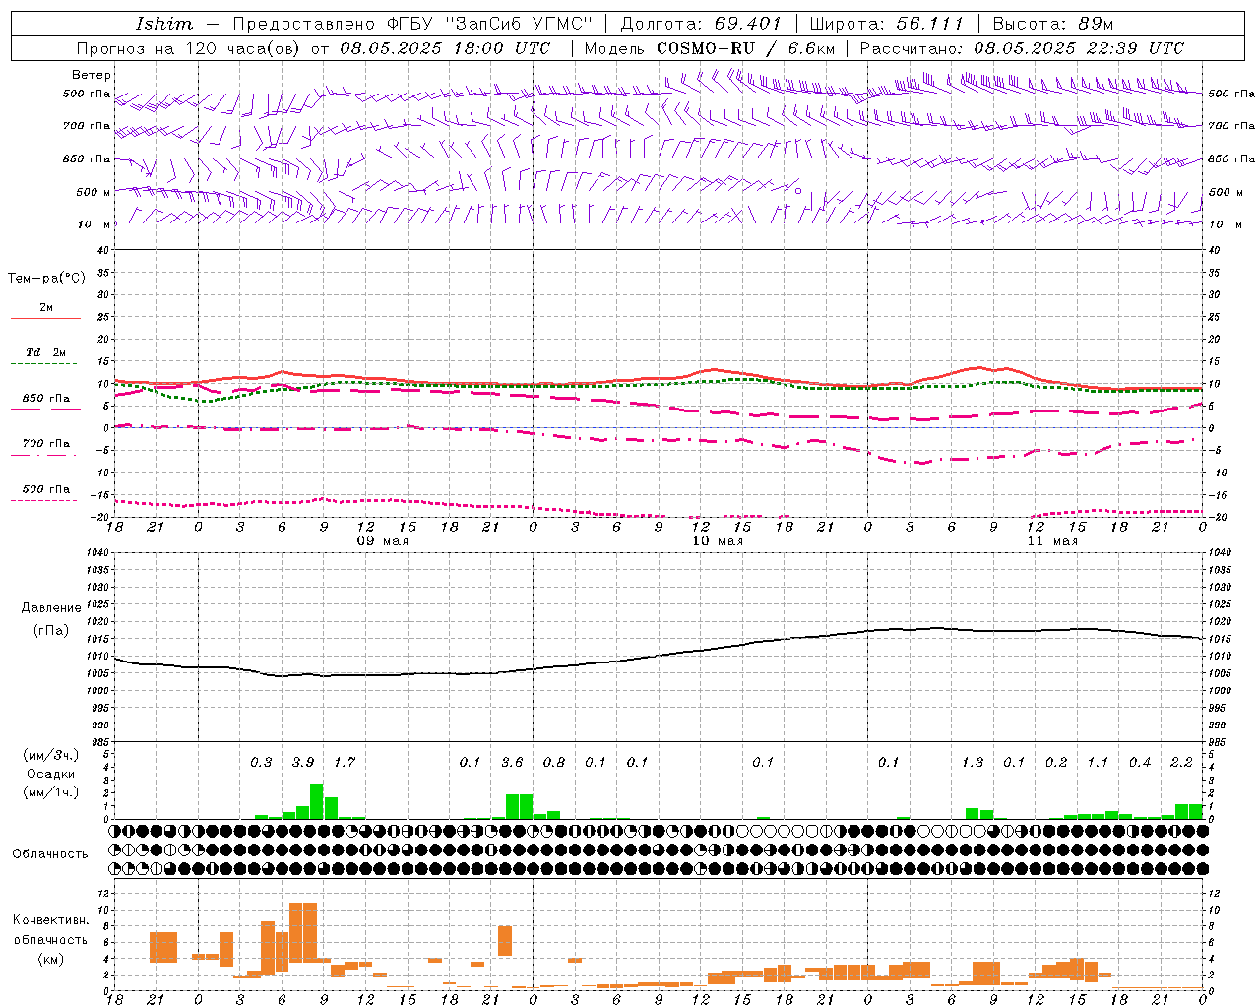Click "700 гПа" in the temperature legend
The image size is (1260, 1008).
pyautogui.click(x=46, y=444)
